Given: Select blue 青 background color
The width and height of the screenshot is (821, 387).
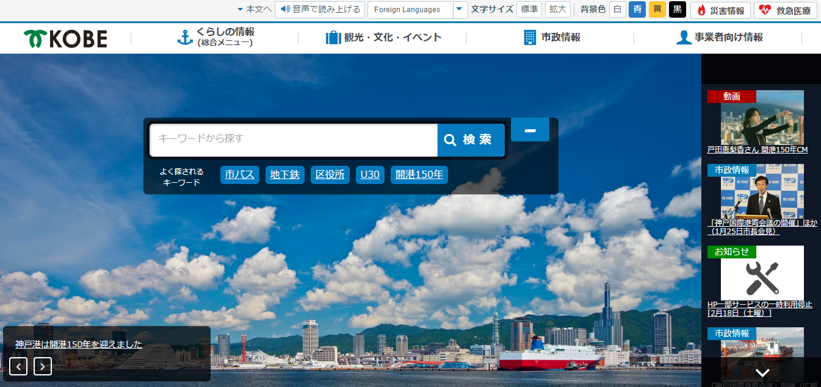Looking at the screenshot, I should (637, 9).
